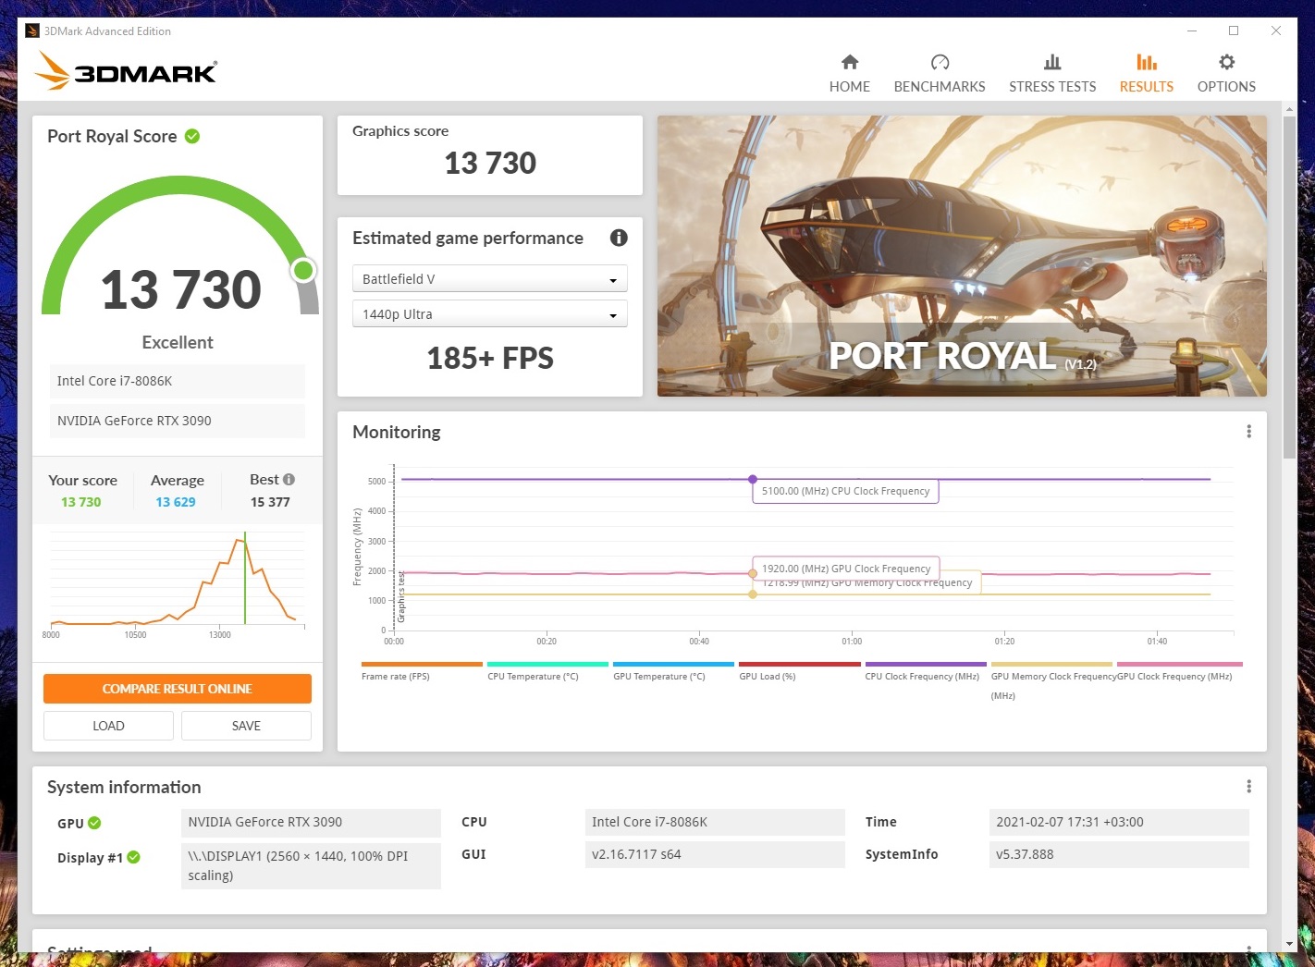
Task: Click COMPARE RESULT ONLINE button
Action: 178,689
